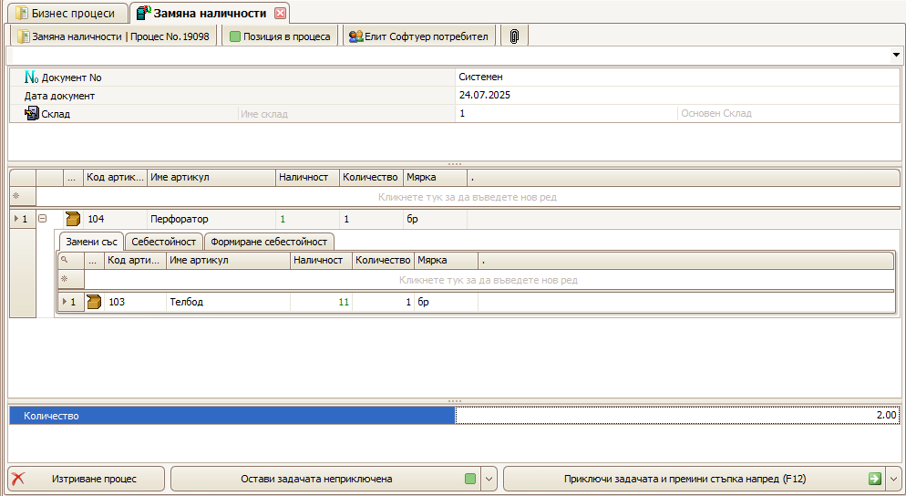
Task: Click the box icon next to article 104
Action: pyautogui.click(x=73, y=219)
